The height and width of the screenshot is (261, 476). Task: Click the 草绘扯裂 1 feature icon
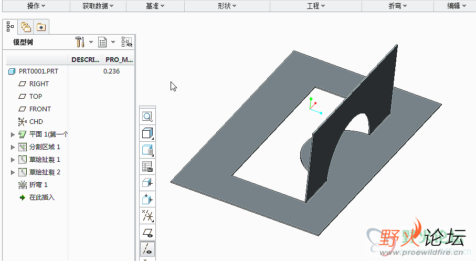(x=23, y=160)
